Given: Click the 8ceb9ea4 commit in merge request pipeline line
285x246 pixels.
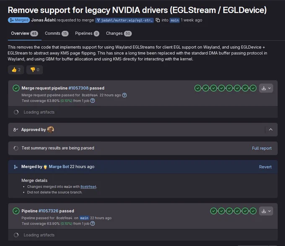Looking at the screenshot, I should (x=90, y=95).
